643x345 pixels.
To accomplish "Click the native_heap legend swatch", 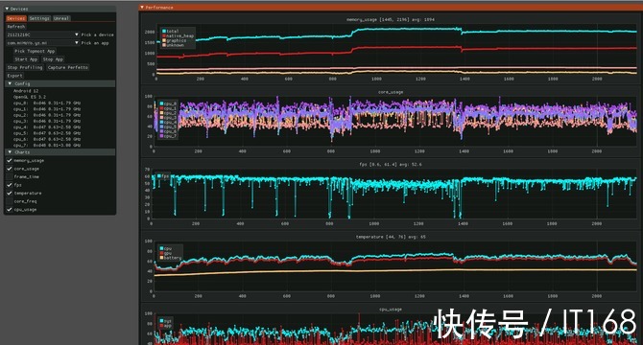I will [164, 36].
